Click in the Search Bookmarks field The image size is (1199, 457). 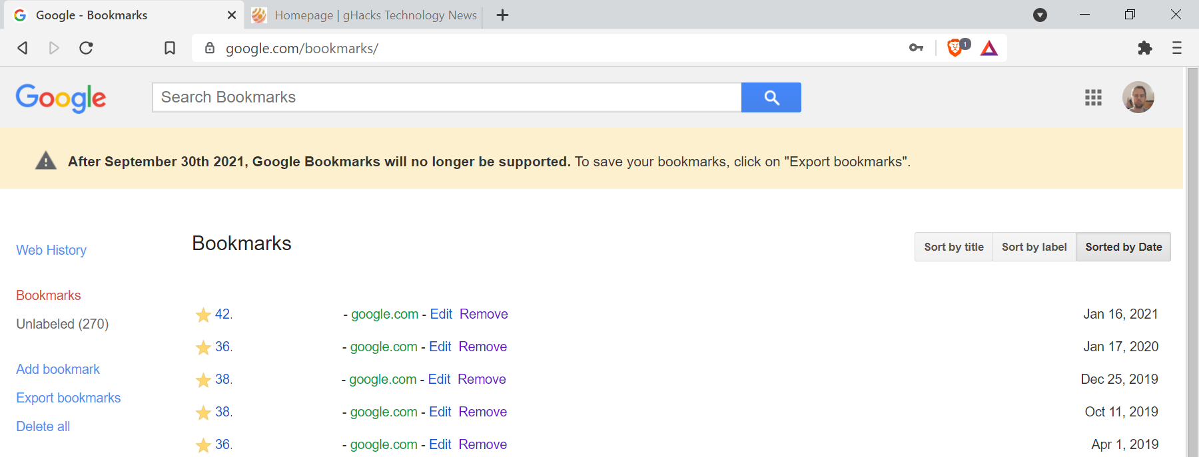[446, 98]
